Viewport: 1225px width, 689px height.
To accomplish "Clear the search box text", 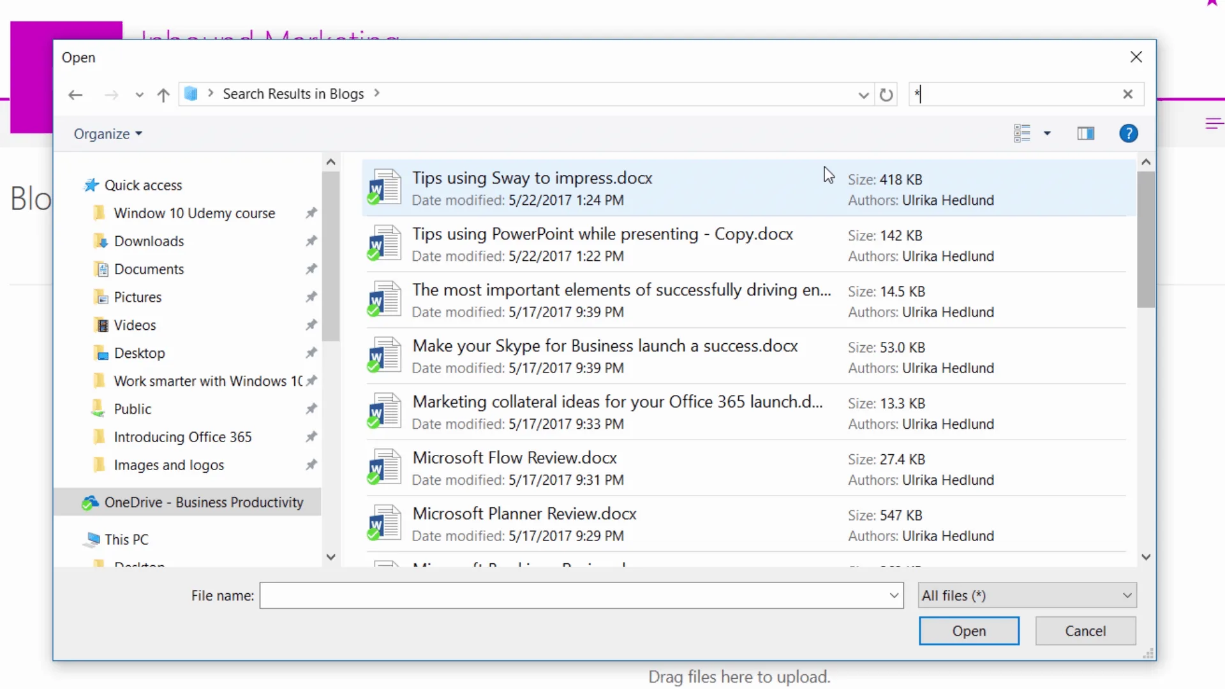I will tap(1127, 94).
